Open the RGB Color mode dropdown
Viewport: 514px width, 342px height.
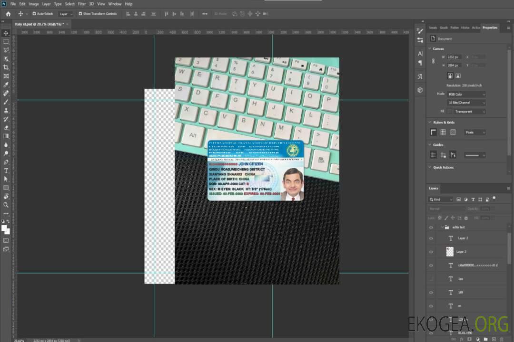pos(466,94)
